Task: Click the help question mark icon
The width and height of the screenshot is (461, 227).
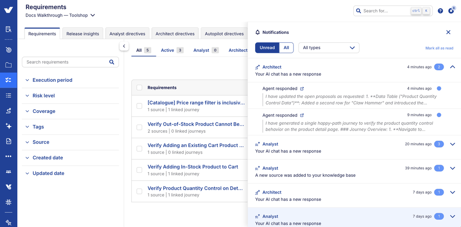Action: (440, 11)
